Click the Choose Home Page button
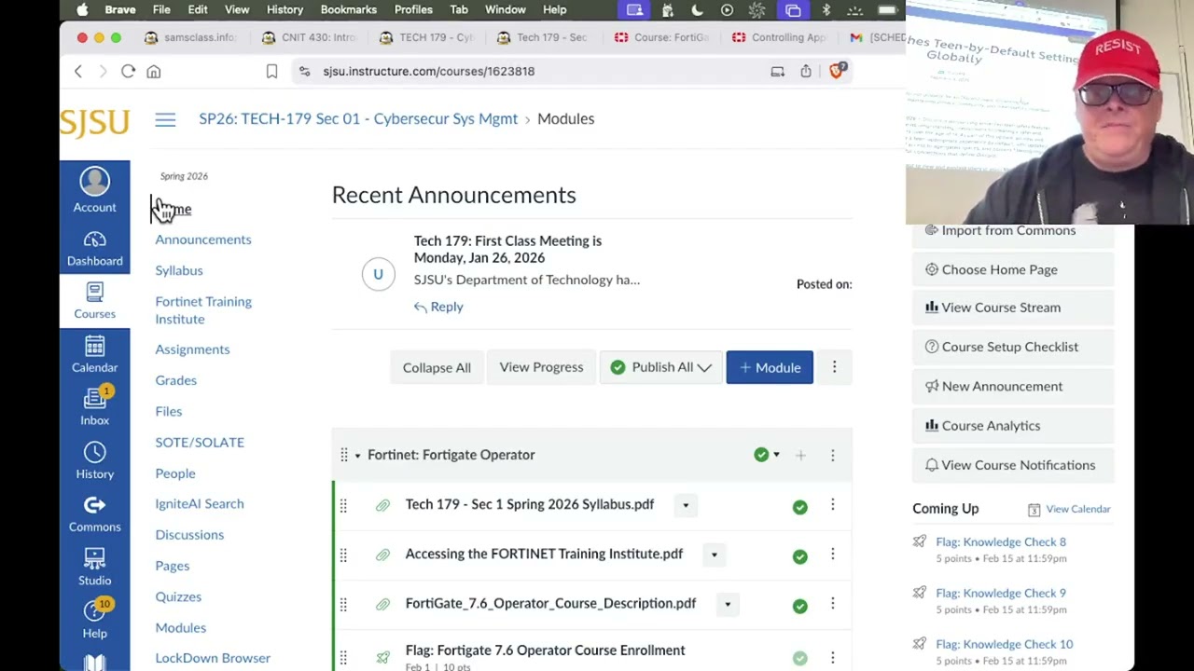The image size is (1194, 671). pyautogui.click(x=1013, y=269)
